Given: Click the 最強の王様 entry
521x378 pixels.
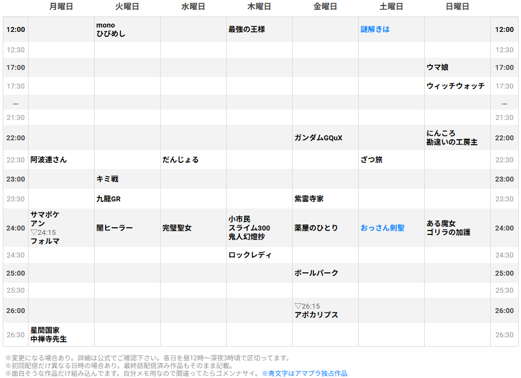Looking at the screenshot, I should pyautogui.click(x=246, y=29).
